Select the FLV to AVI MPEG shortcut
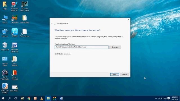180x101 pixels. click(15, 6)
